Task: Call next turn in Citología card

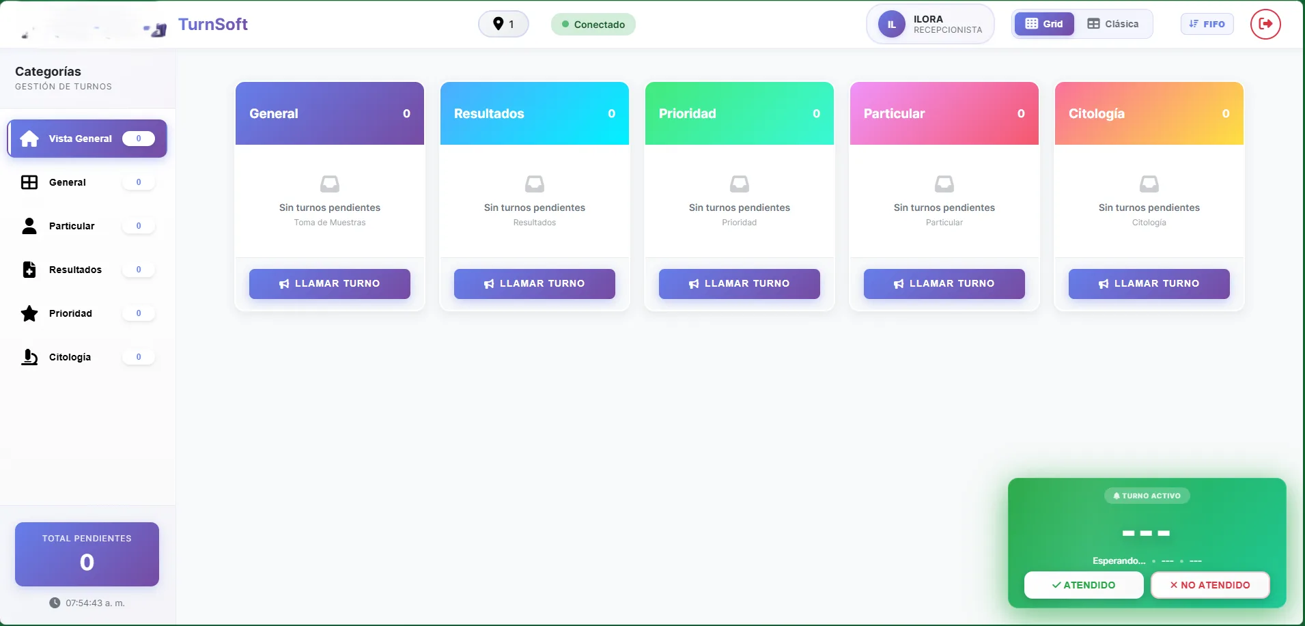Action: coord(1149,283)
